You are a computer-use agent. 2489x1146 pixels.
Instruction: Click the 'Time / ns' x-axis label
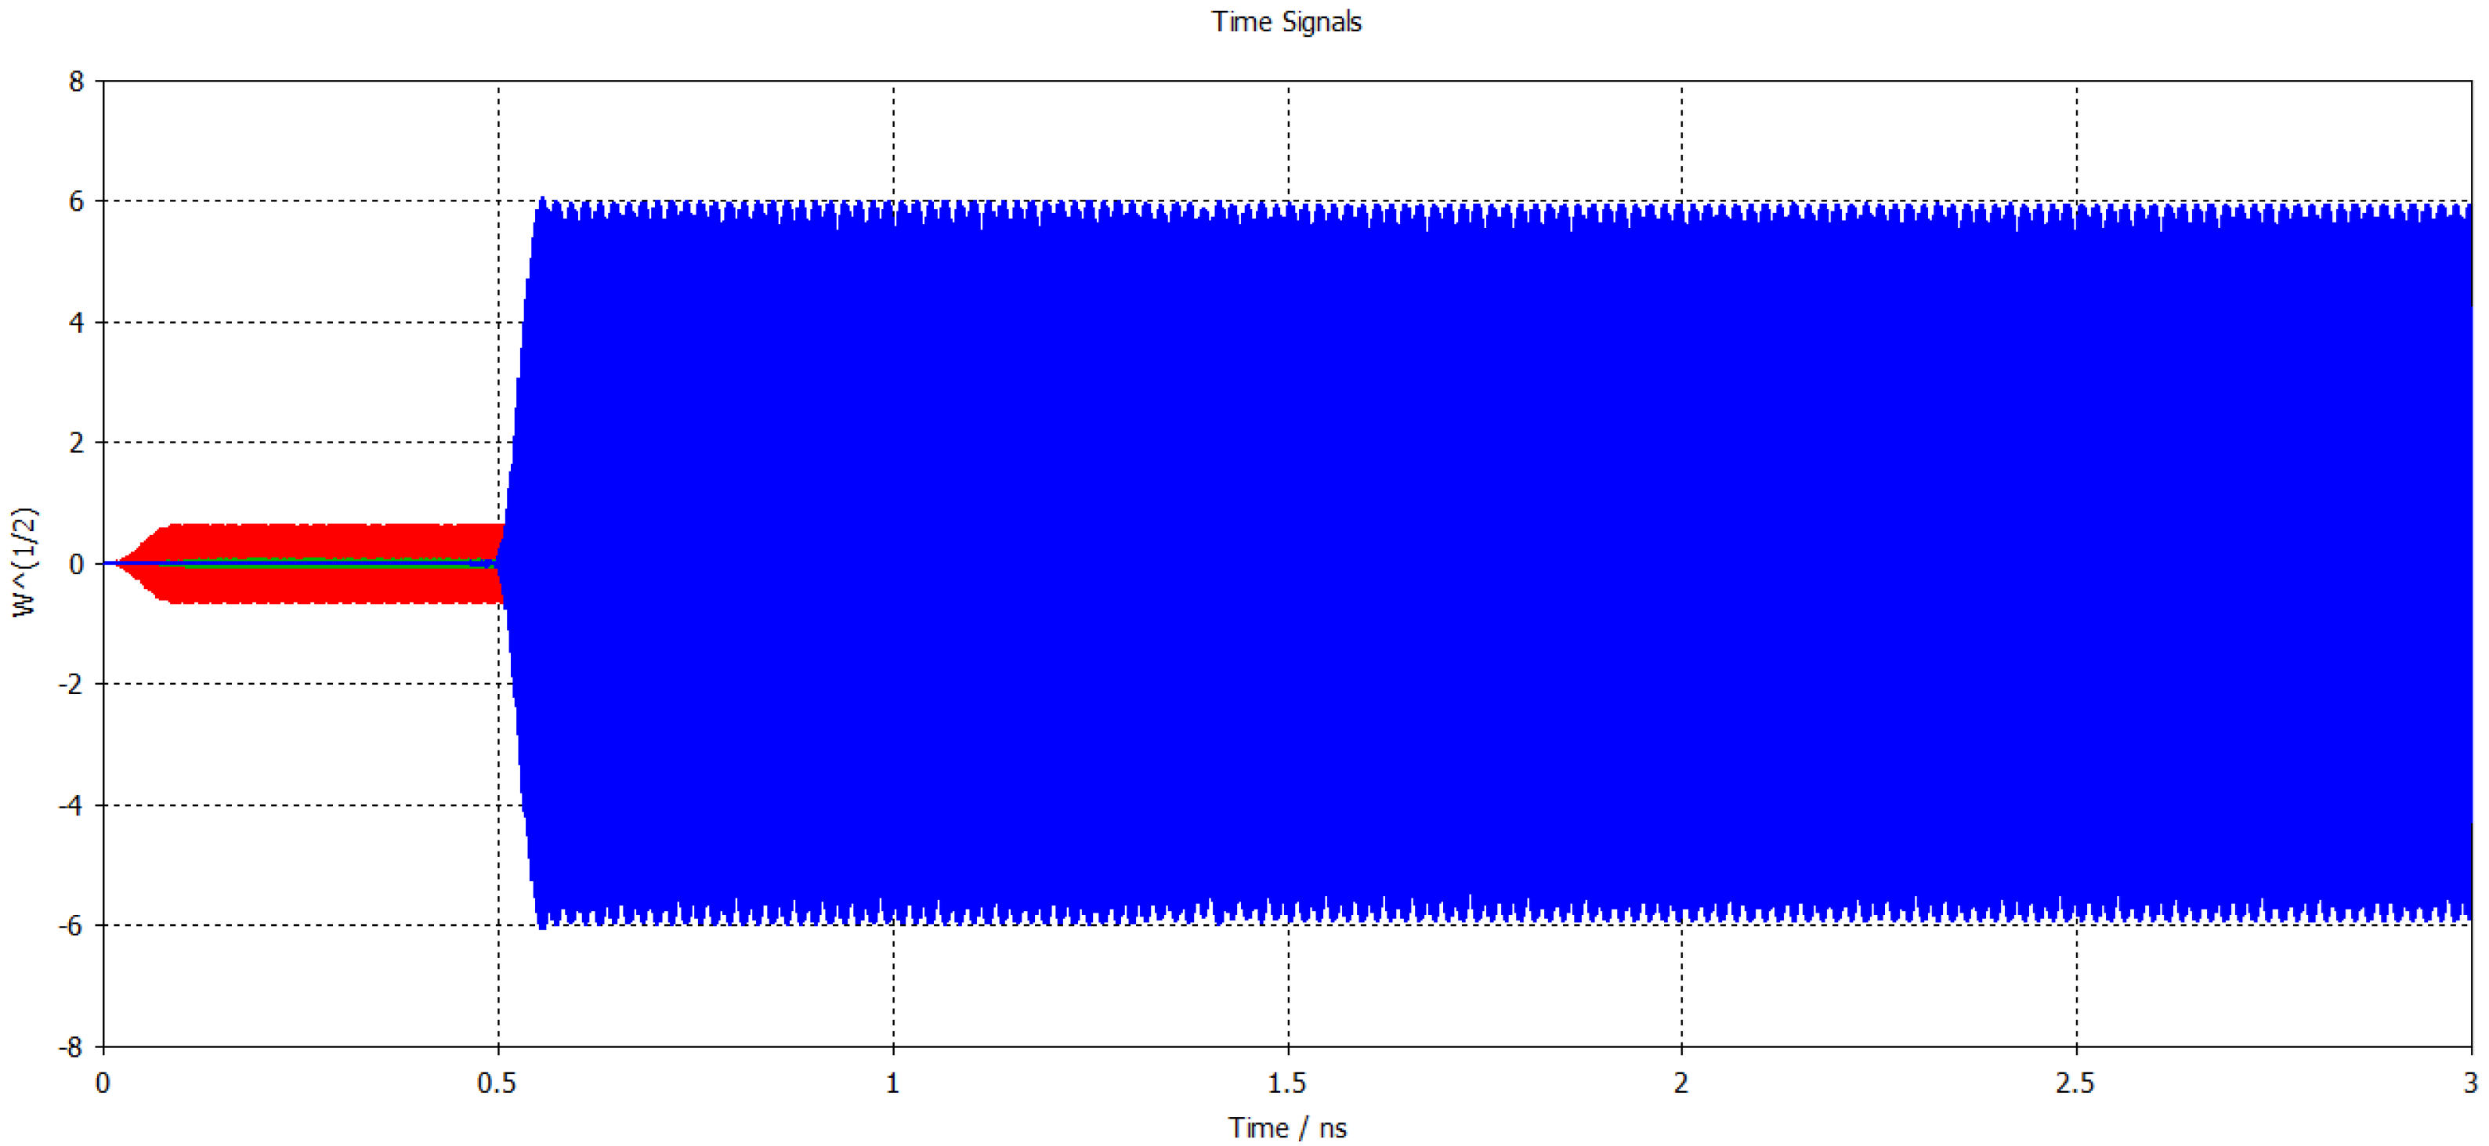pos(1287,1128)
